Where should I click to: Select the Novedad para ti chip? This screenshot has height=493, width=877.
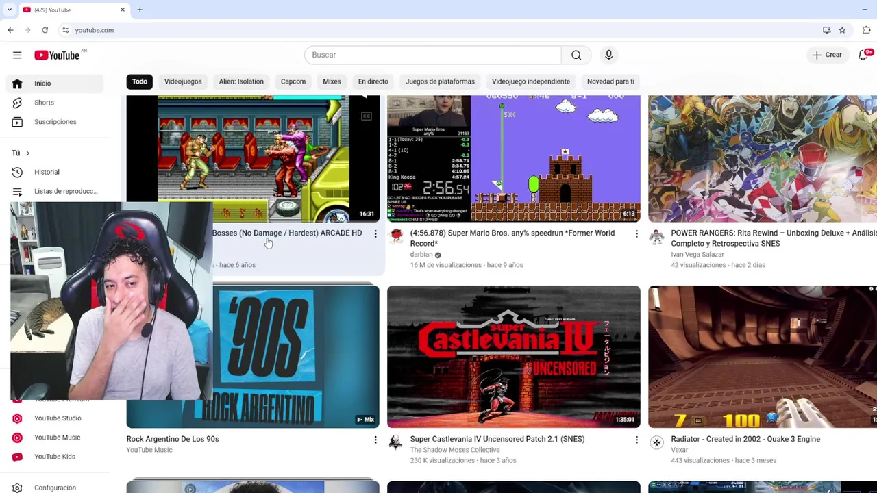pos(610,81)
